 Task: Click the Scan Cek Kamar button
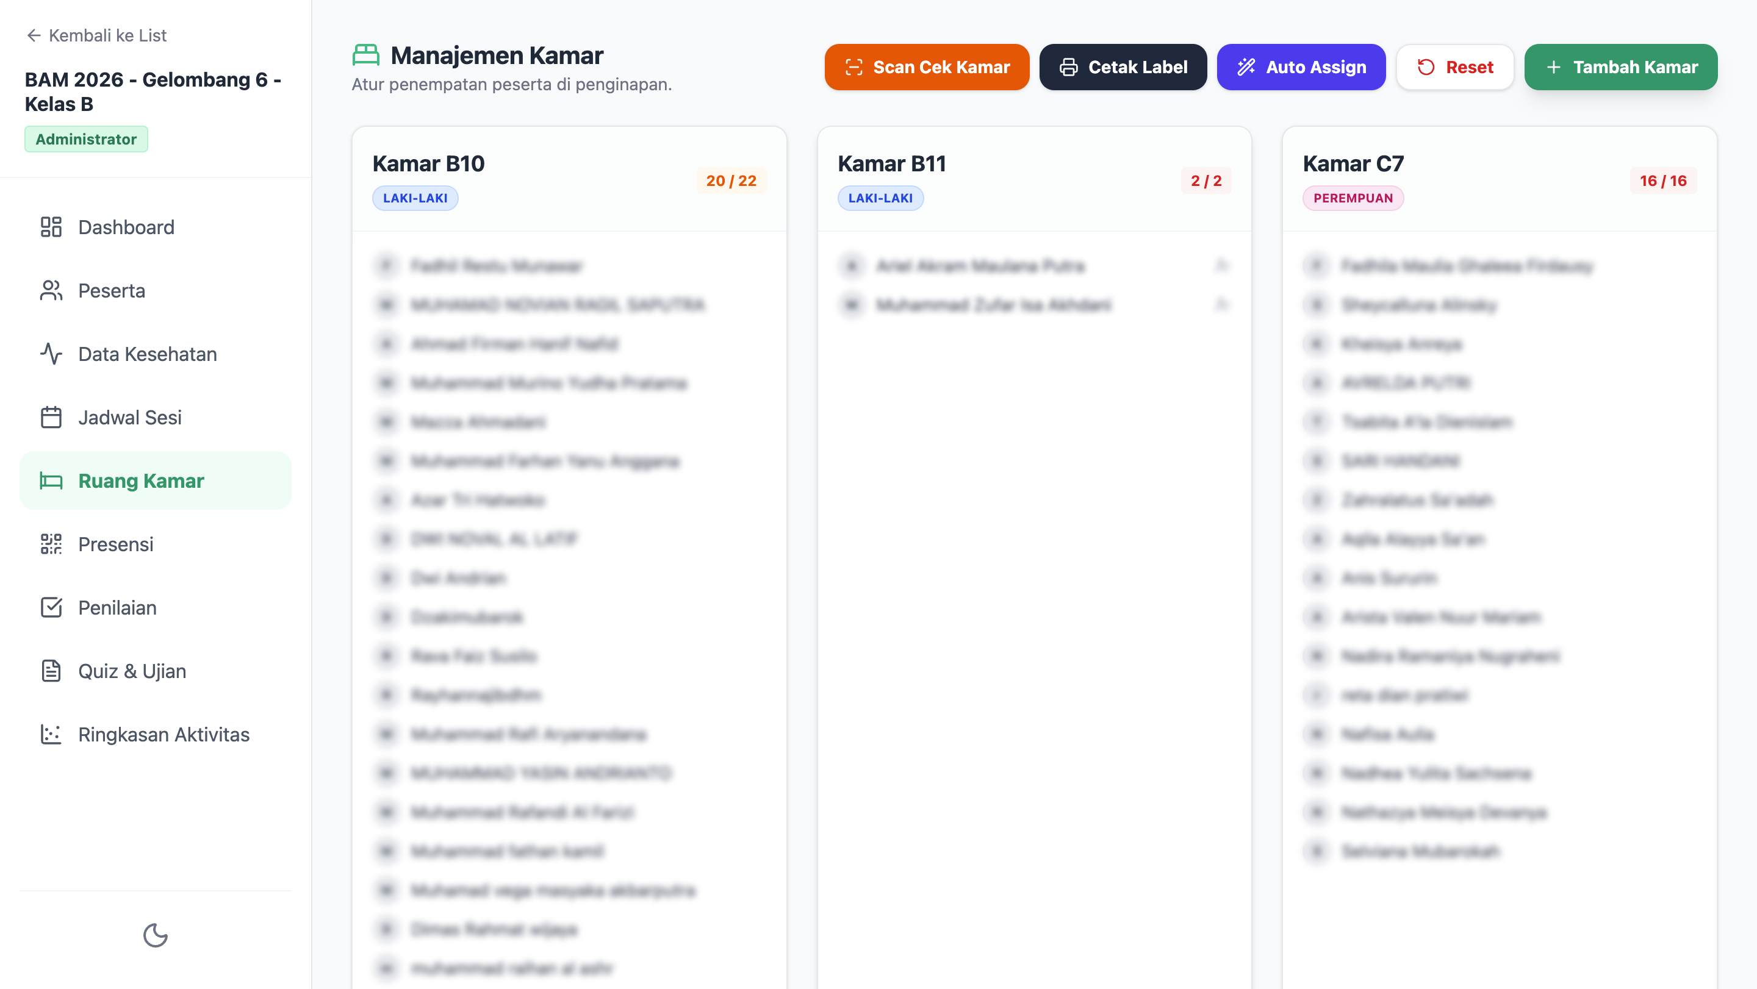[x=927, y=67]
